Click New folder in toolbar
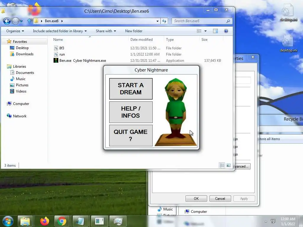This screenshot has width=303, height=227. click(x=134, y=31)
